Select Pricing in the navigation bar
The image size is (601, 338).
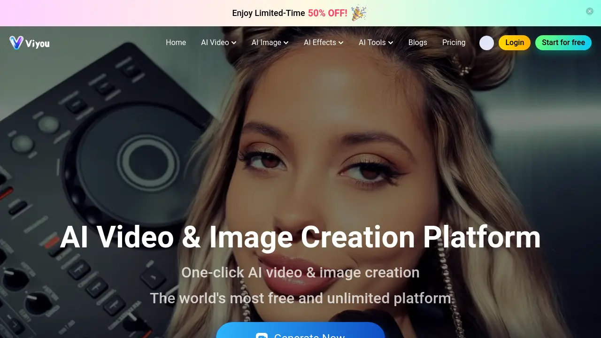(x=454, y=43)
